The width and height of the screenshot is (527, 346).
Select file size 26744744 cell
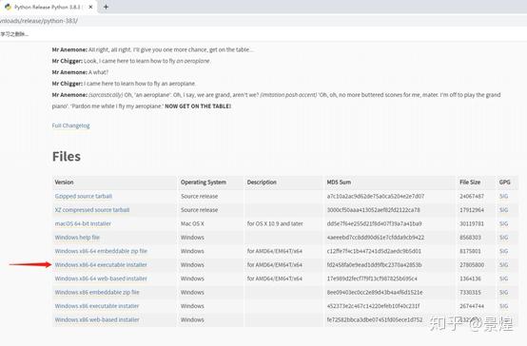coord(472,306)
